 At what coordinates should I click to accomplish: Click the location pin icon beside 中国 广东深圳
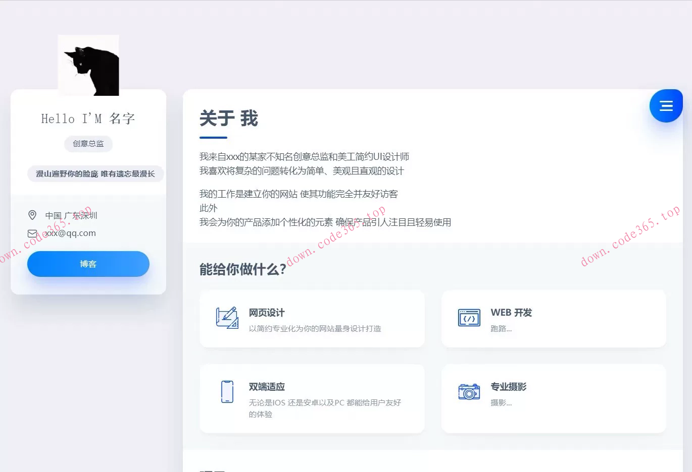click(x=32, y=215)
